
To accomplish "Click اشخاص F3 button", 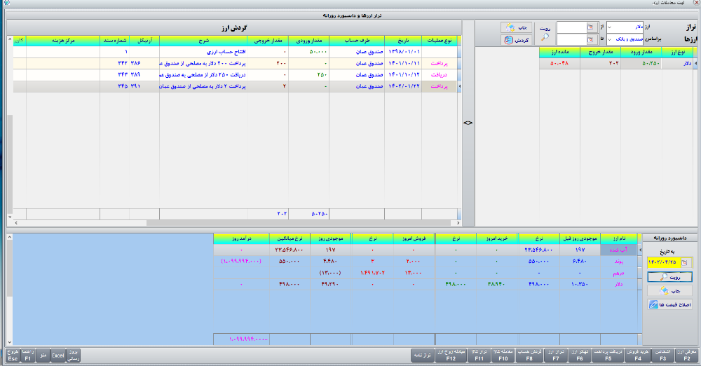I will (x=663, y=355).
